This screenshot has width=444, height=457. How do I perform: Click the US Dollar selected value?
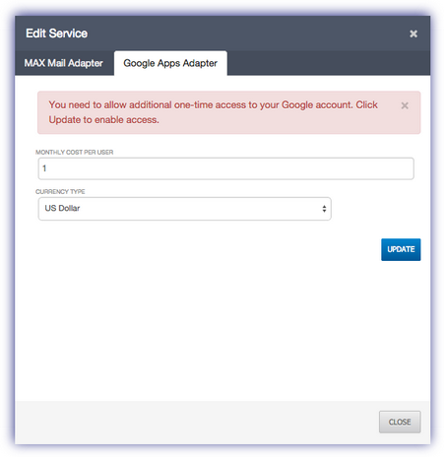(62, 208)
